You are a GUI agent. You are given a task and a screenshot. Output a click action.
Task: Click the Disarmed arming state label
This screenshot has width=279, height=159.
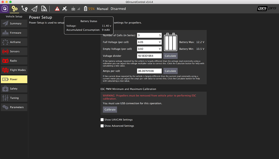pyautogui.click(x=118, y=9)
